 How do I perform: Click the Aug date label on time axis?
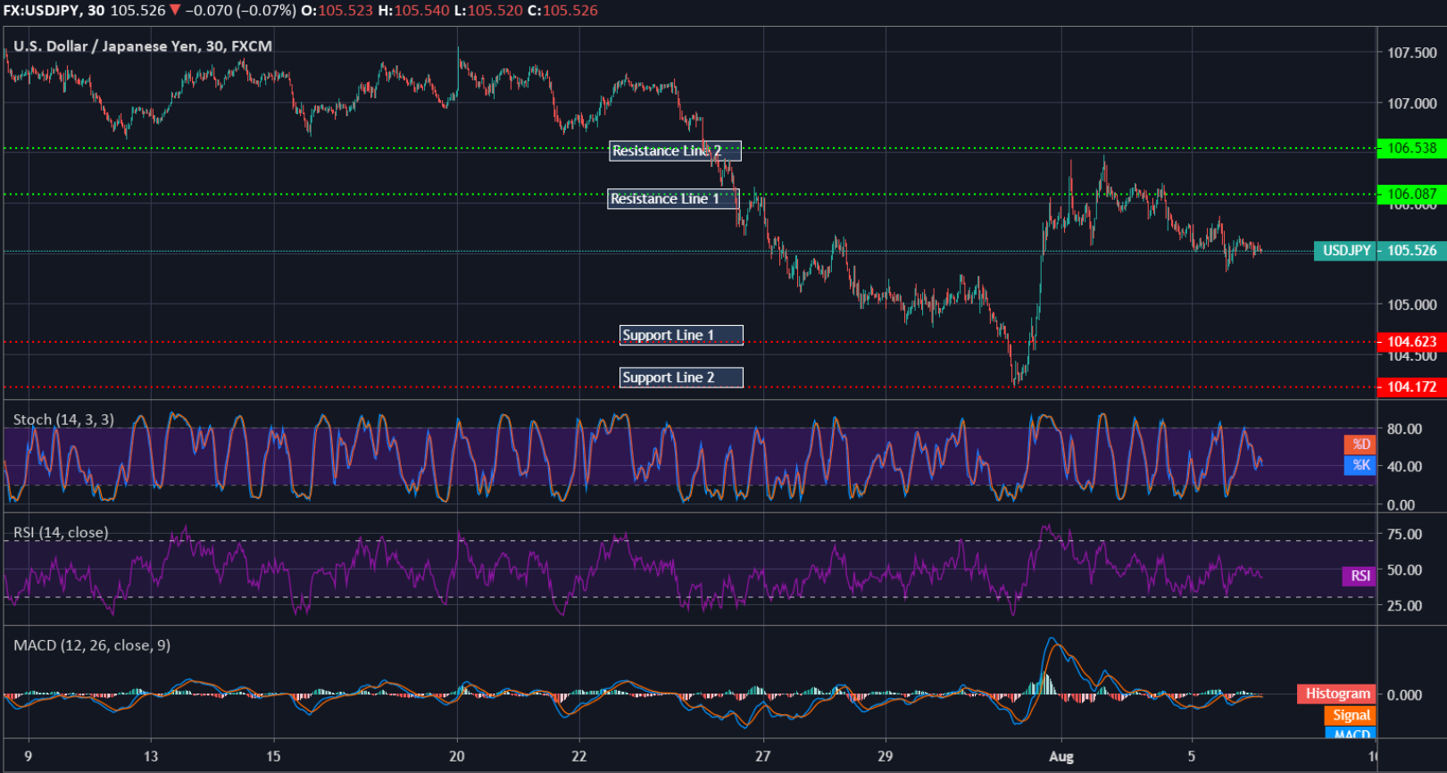(x=1061, y=757)
